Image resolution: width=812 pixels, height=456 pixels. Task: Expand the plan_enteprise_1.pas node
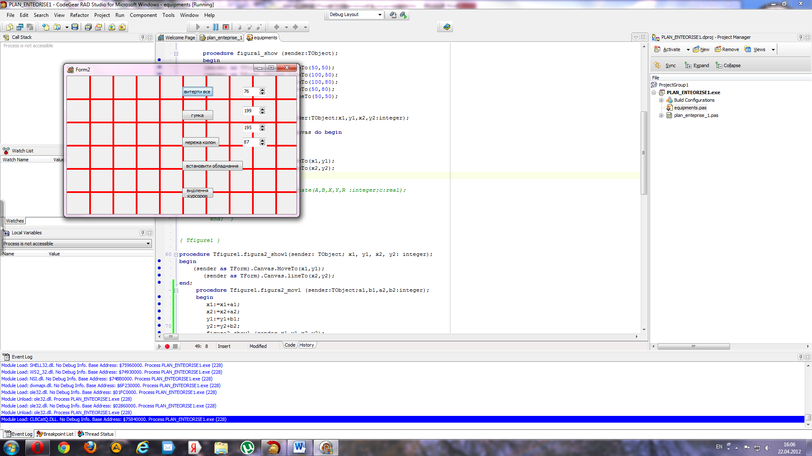(661, 115)
